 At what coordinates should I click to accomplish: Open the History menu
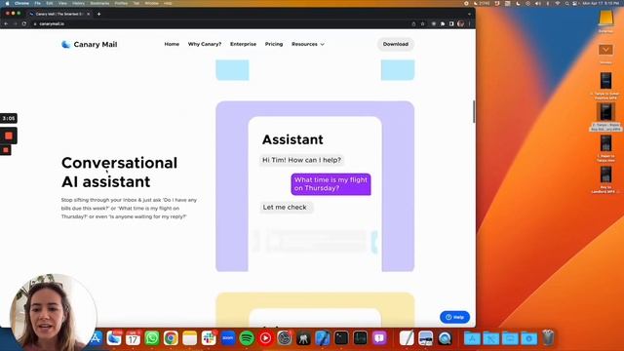(78, 3)
